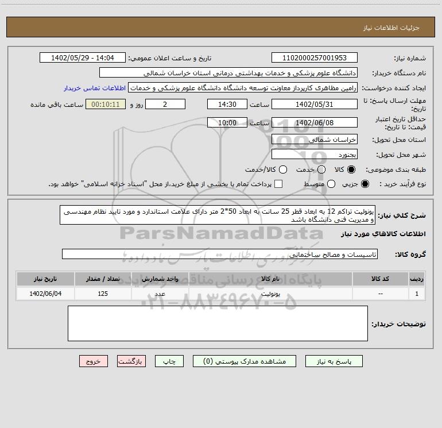Click the یونولیت item name cell
Viewport: 442px width, 428px height.
click(270, 294)
